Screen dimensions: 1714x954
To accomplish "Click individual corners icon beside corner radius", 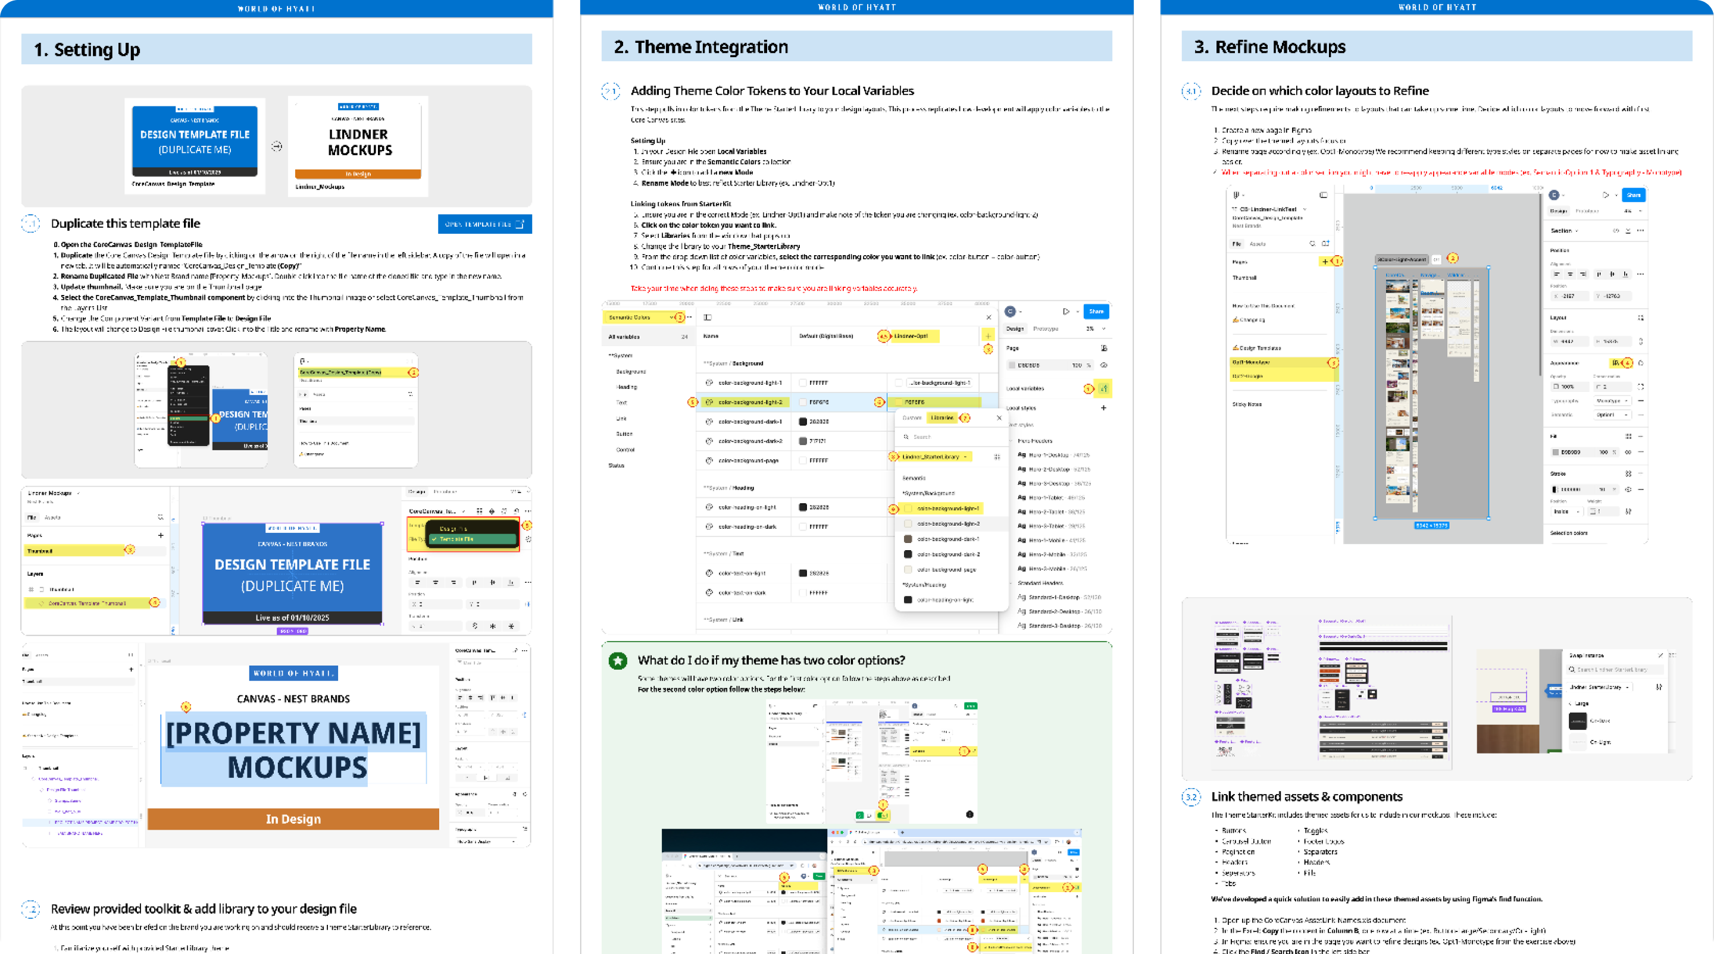I will 1641,387.
